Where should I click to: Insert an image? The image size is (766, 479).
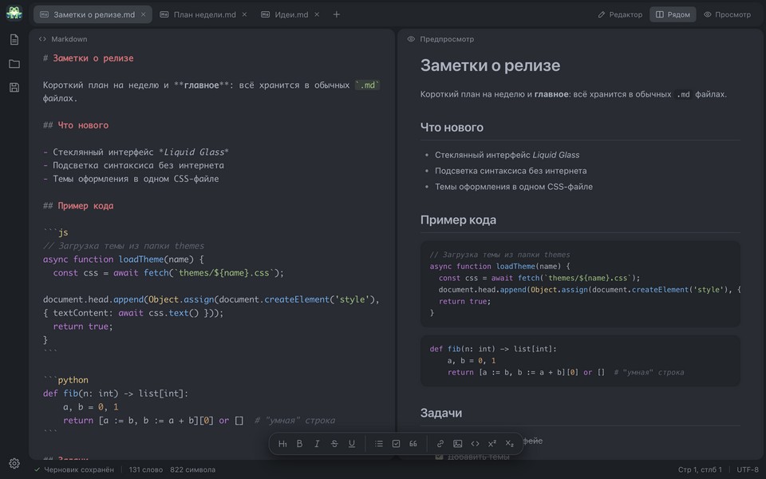(x=458, y=444)
